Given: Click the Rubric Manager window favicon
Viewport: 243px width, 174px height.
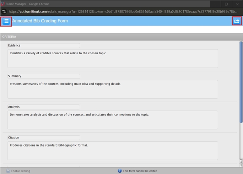Looking at the screenshot, I should (2, 4).
